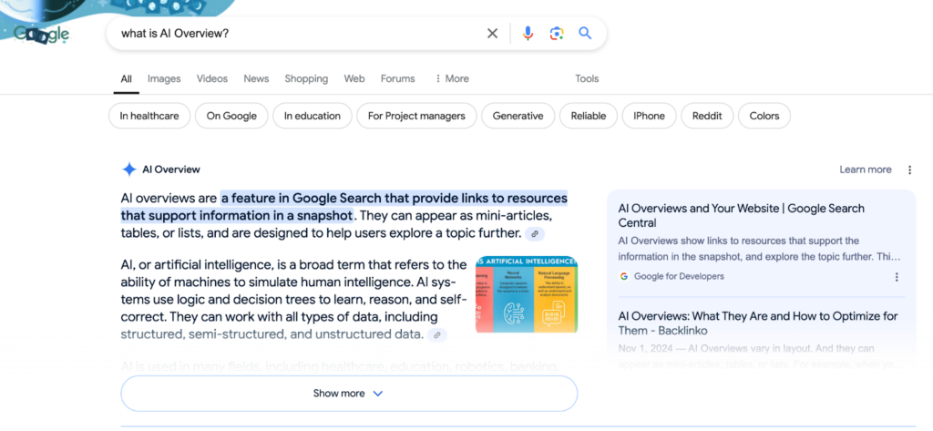Start voice search with microphone icon

tap(528, 34)
